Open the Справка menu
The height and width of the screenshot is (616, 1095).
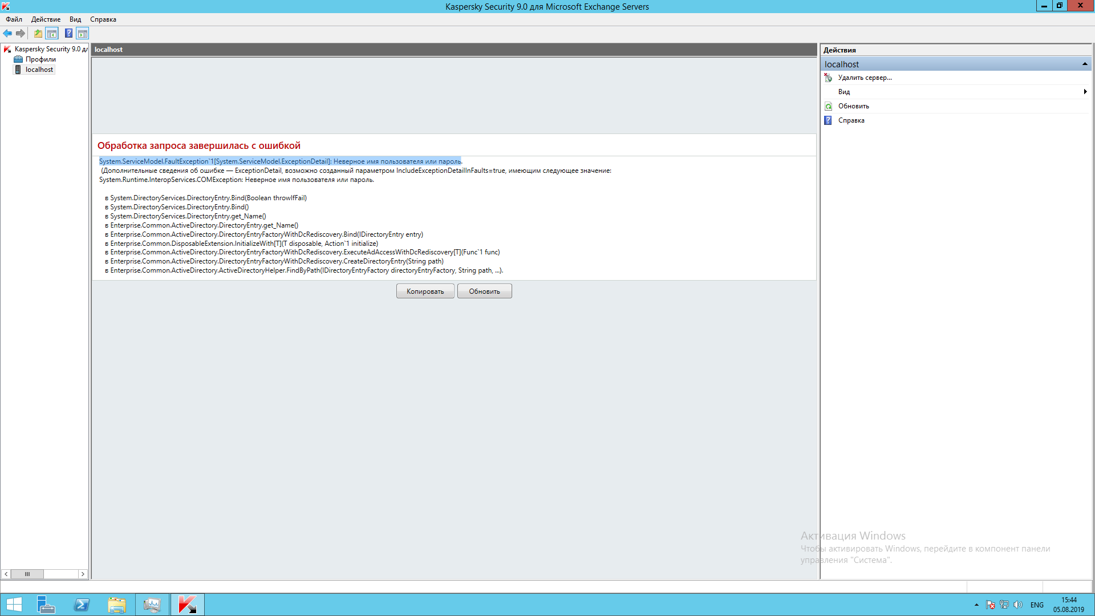103,19
